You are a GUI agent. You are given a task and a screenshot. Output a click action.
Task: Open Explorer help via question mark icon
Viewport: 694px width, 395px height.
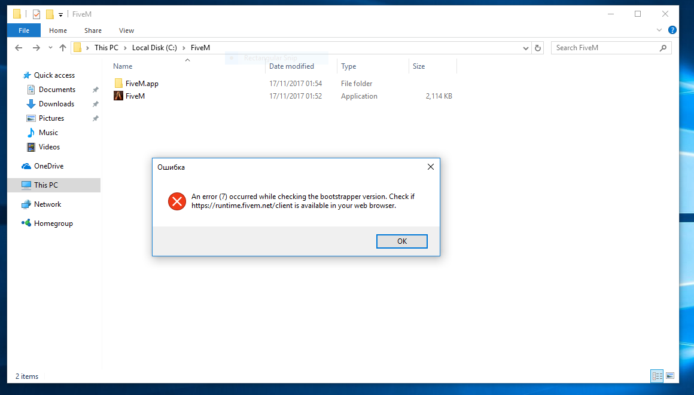pyautogui.click(x=672, y=30)
